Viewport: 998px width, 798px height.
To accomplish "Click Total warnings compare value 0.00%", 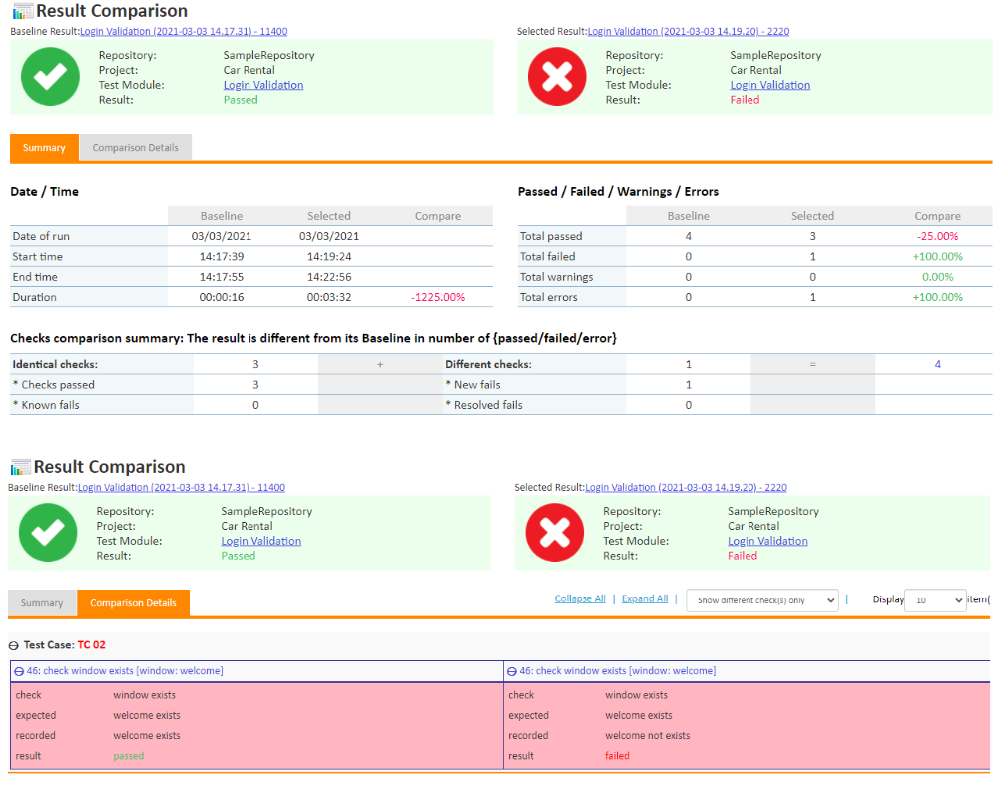I will point(937,277).
